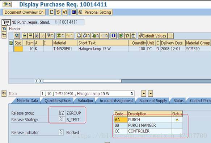Click delivery date cell 2008-12-01
The height and width of the screenshot is (143, 211).
(x=173, y=49)
